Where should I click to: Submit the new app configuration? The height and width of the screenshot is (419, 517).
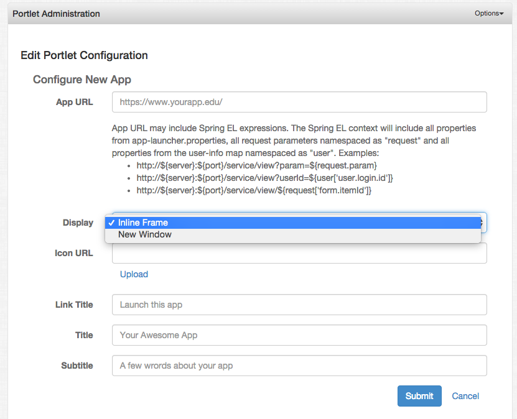[x=419, y=396]
